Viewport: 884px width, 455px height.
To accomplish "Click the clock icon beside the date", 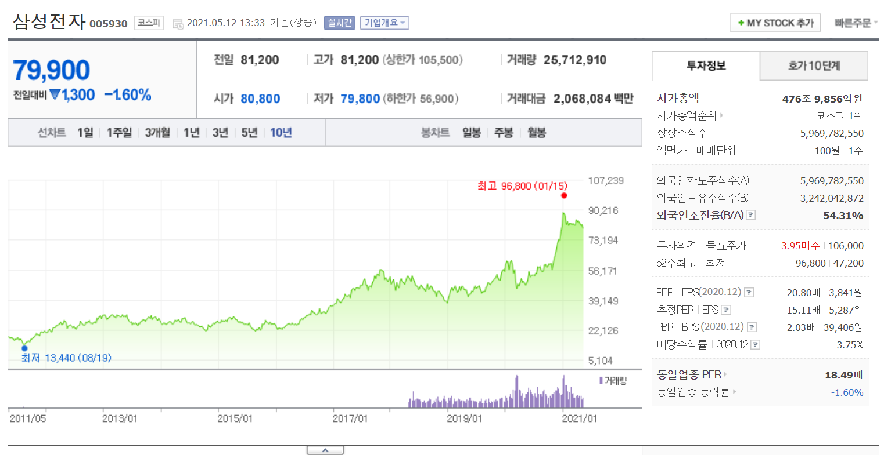I will click(178, 24).
